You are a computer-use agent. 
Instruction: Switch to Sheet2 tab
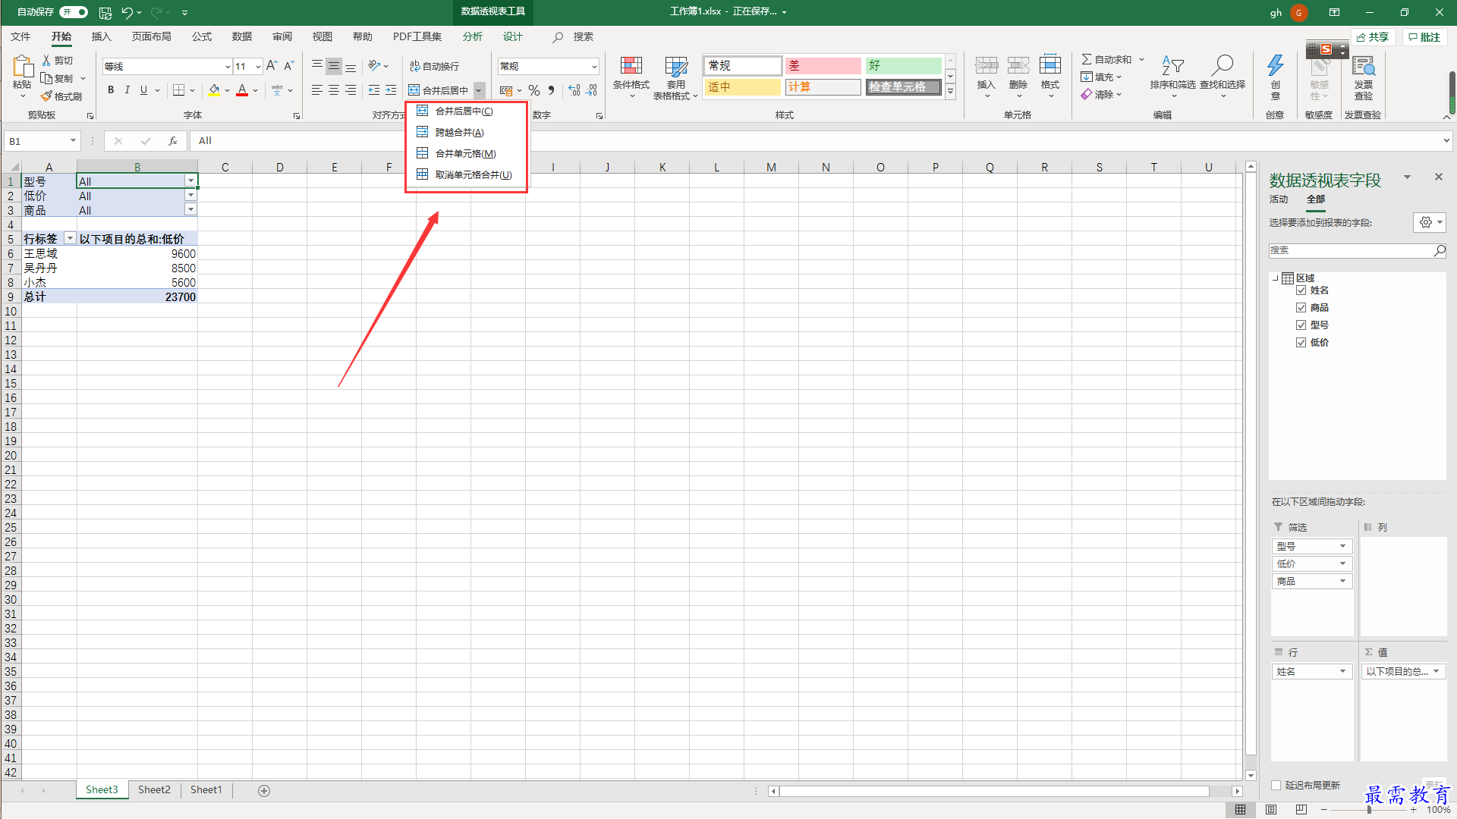(x=154, y=790)
